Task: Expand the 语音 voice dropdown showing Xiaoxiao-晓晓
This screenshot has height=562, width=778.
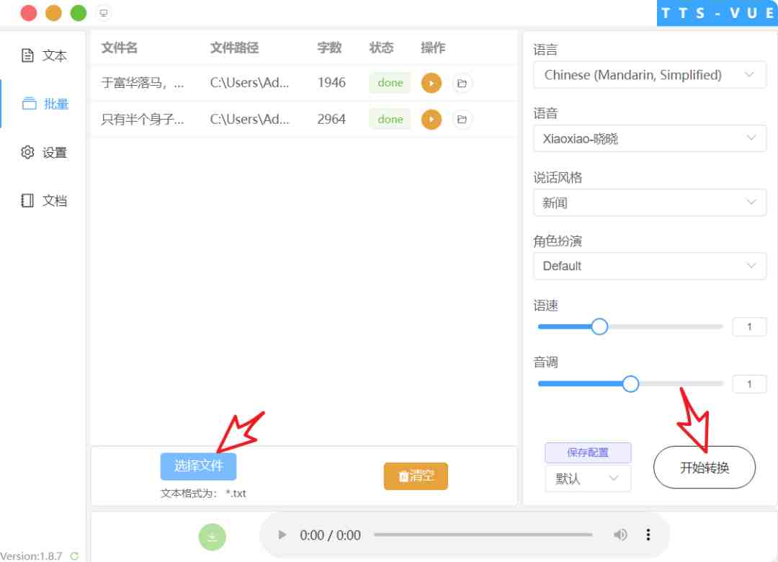Action: click(x=649, y=138)
